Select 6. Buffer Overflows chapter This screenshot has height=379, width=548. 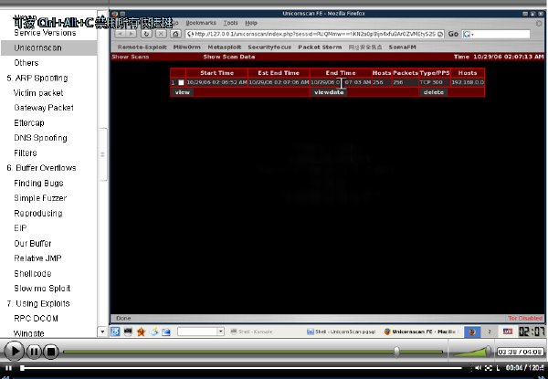pos(41,168)
